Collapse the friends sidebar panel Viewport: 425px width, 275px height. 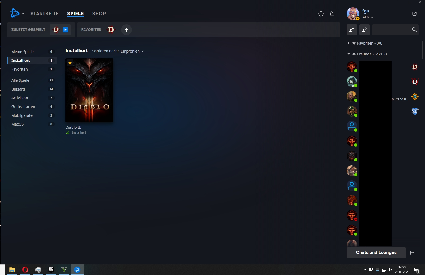(x=412, y=253)
